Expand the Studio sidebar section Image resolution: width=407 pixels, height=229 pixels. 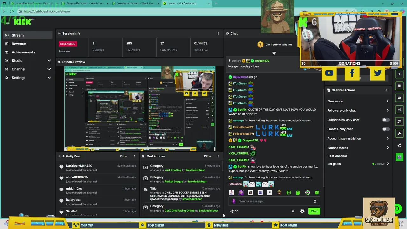tap(49, 60)
